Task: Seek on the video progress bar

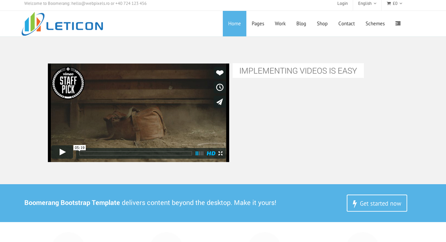Action: 136,153
